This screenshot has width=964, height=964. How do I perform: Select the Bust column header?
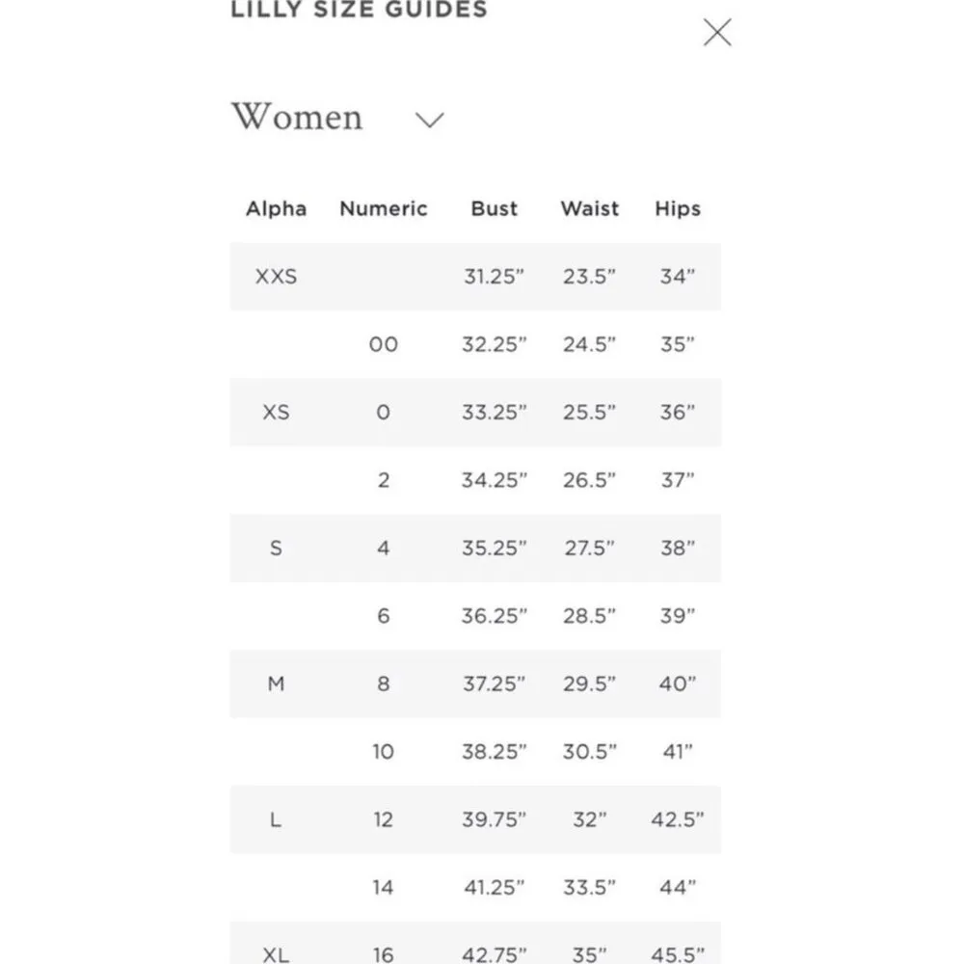point(494,208)
